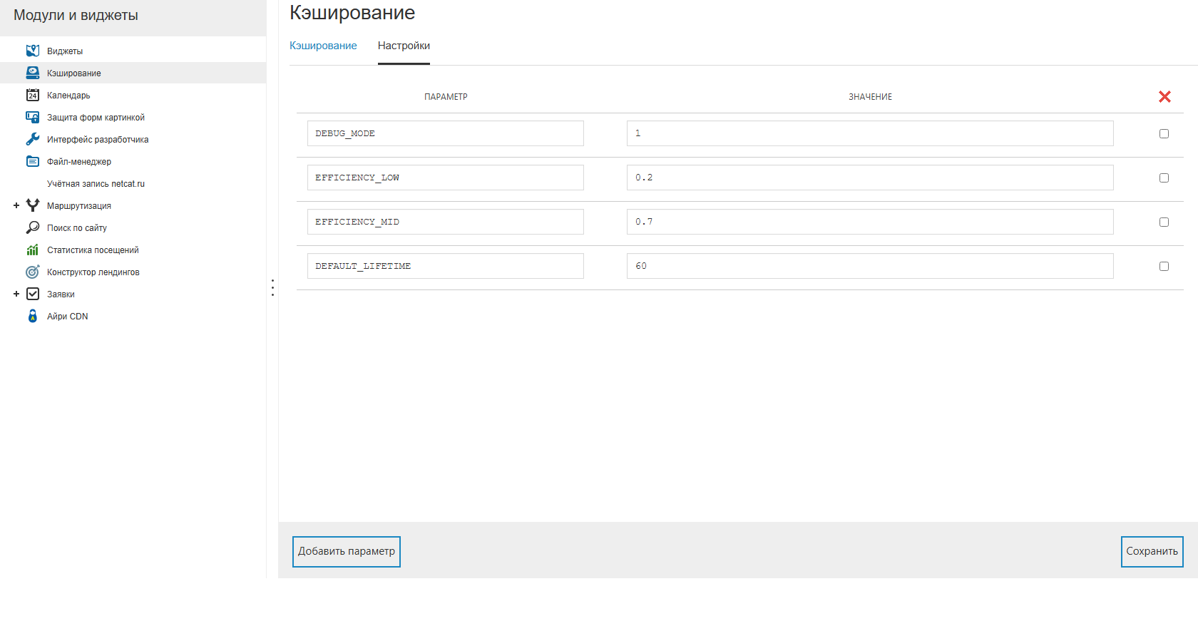Click the Поиск по сайту text label

77,228
